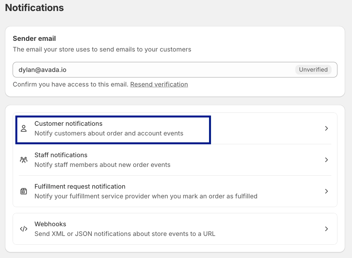Click 'Notify staff members about new order events'
The height and width of the screenshot is (258, 352).
coord(102,165)
